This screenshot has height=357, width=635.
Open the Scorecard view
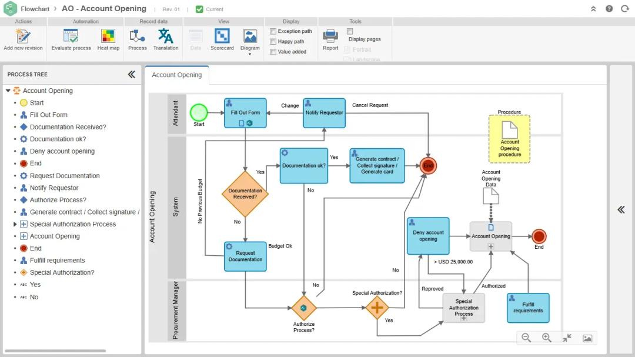(222, 36)
